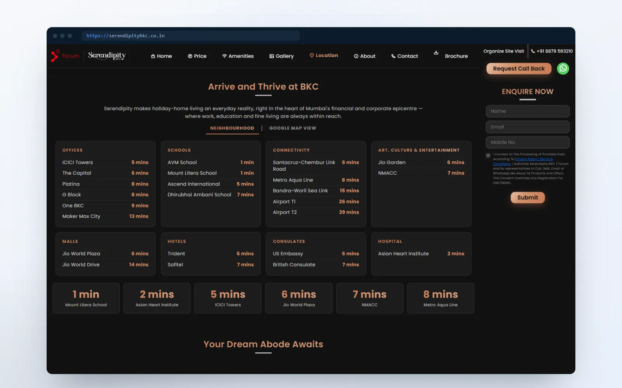Click the 8 mins Metro Aqua Line card
622x388 pixels.
coord(440,298)
